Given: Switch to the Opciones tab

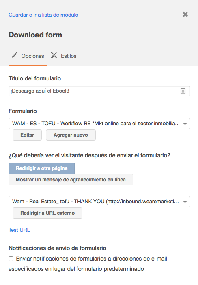Looking at the screenshot, I should [28, 56].
